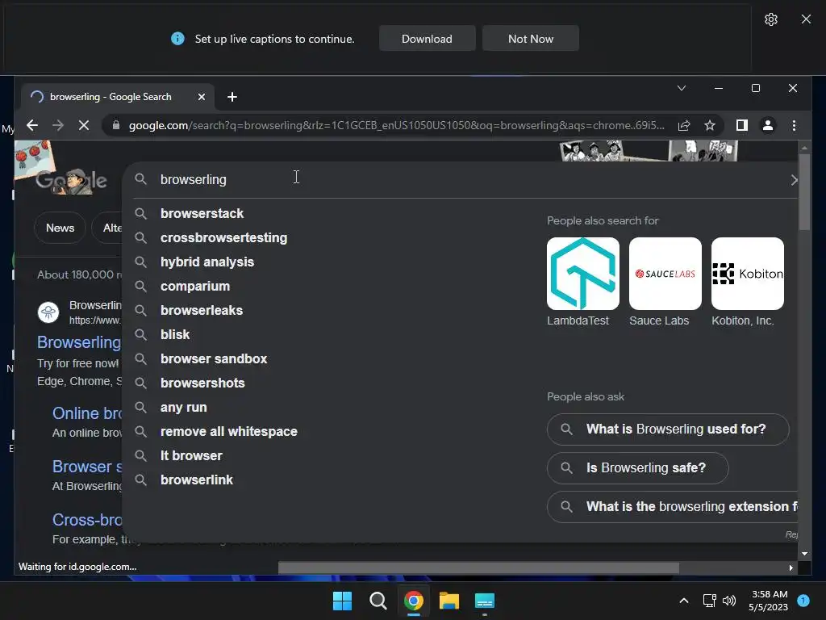
Task: Select the browsershots suggestion
Action: 202,383
